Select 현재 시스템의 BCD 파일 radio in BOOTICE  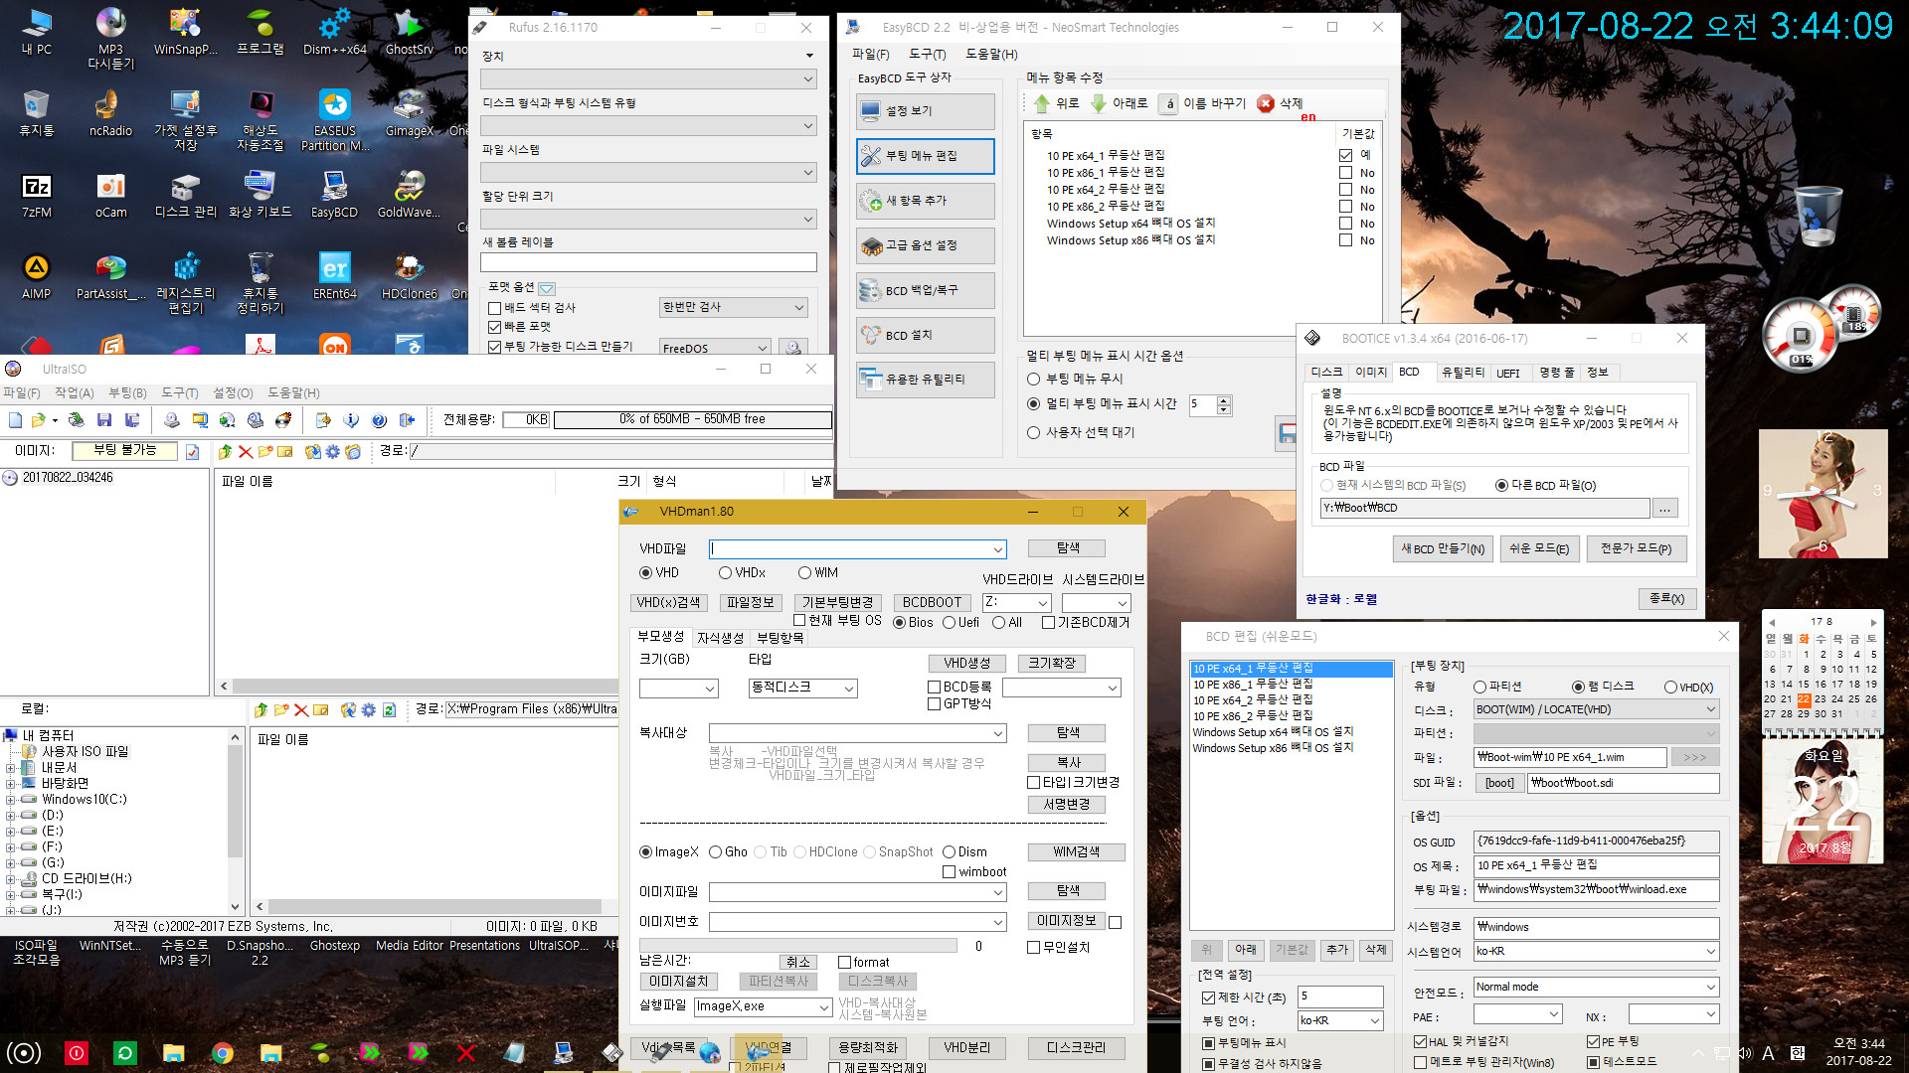1326,486
